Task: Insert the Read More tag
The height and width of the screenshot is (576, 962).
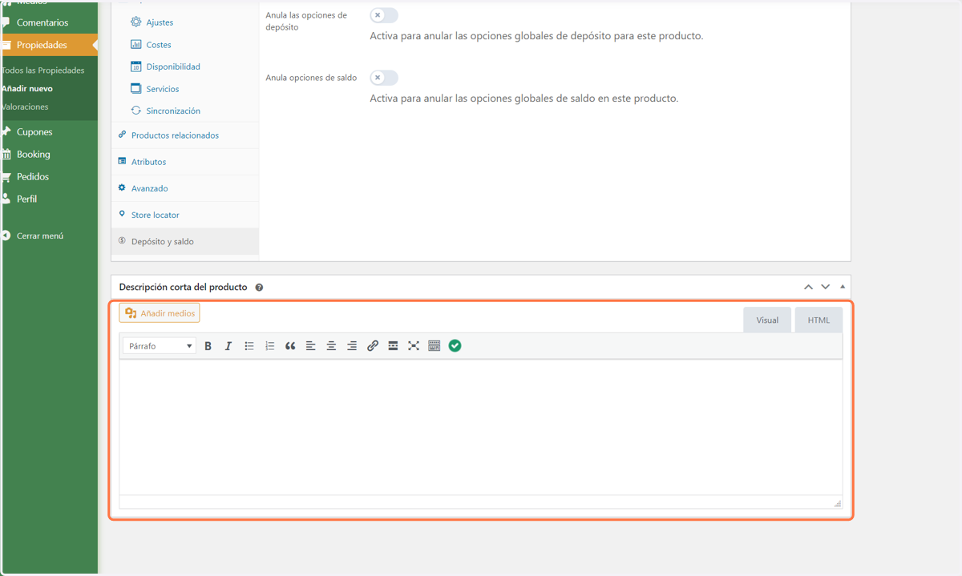Action: 393,346
